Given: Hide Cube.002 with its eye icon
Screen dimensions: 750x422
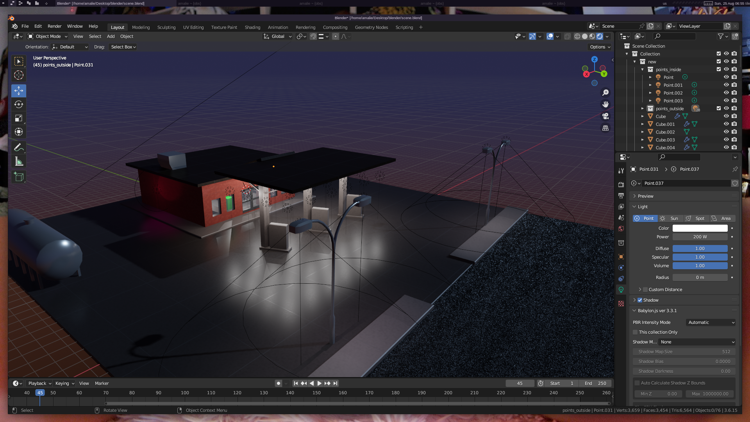Looking at the screenshot, I should (726, 132).
